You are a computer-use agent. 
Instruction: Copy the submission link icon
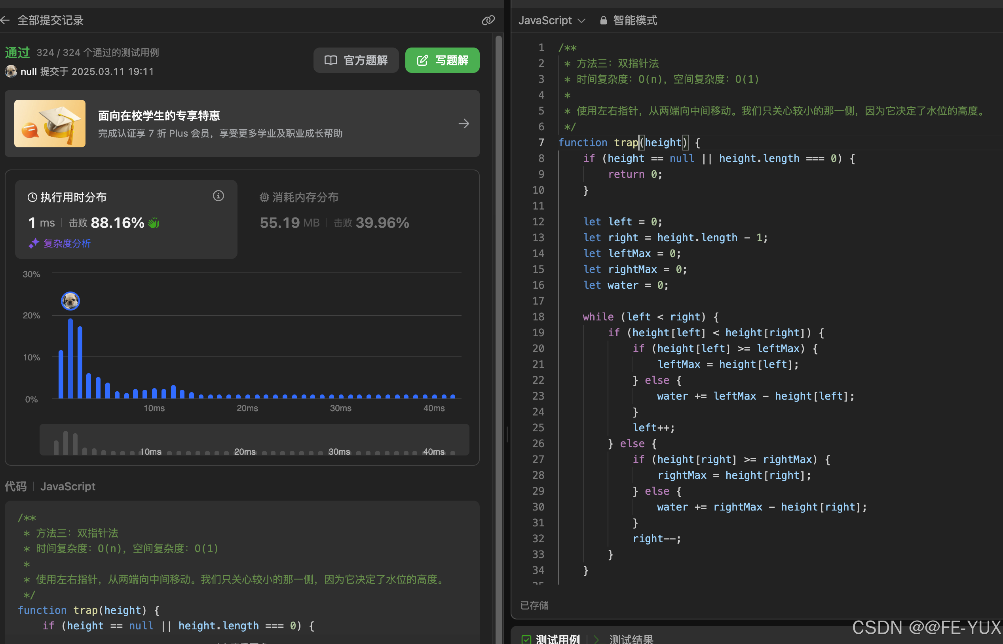point(488,20)
